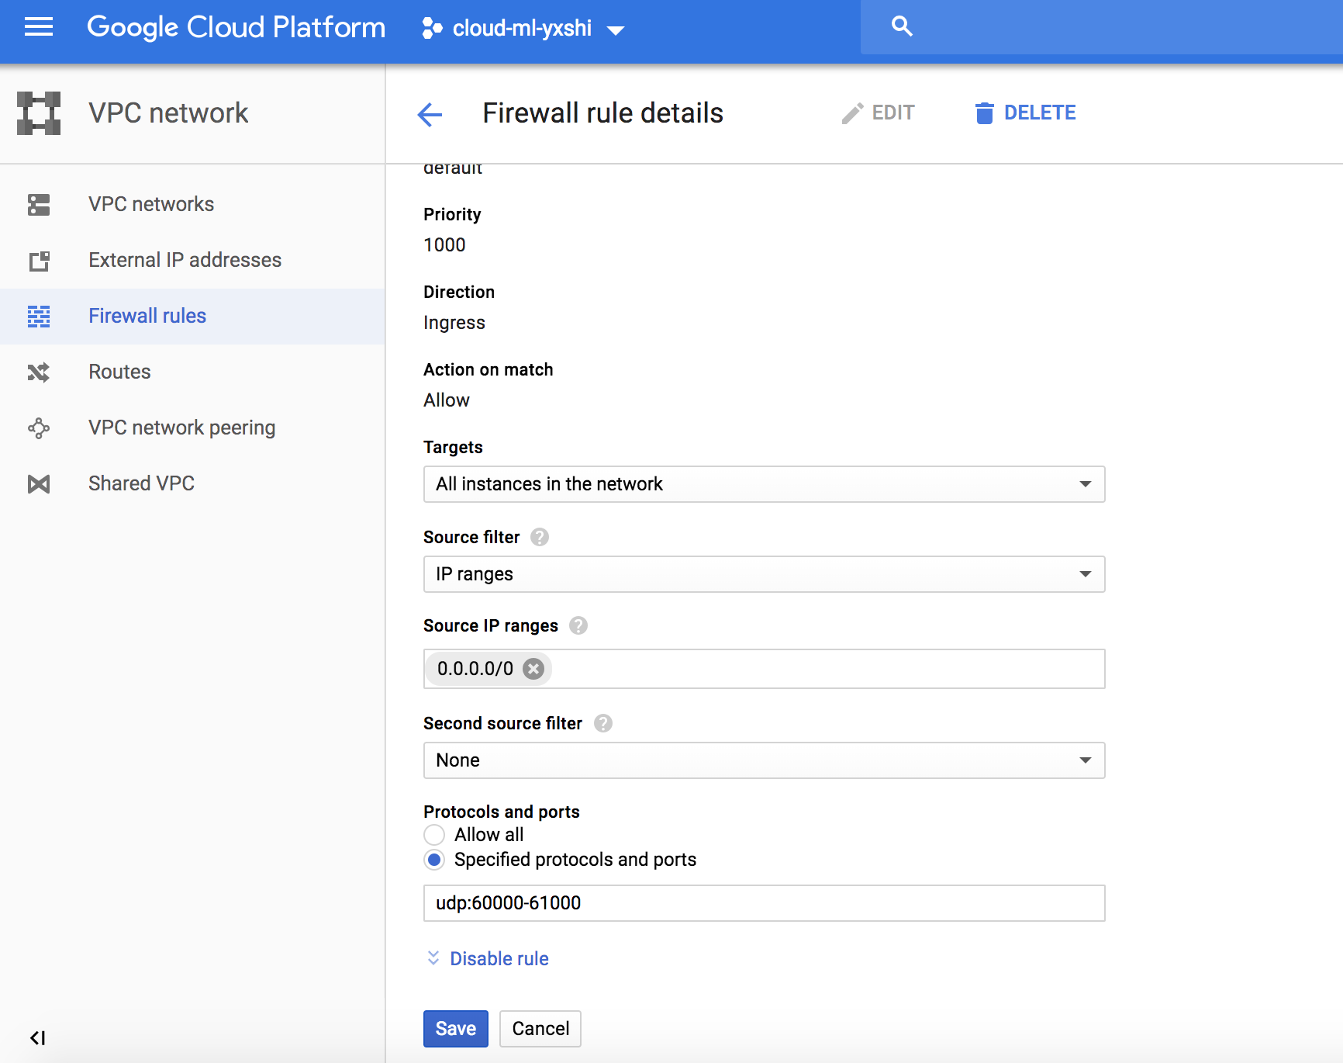Click the priority value 1000
This screenshot has height=1063, width=1343.
[x=444, y=245]
